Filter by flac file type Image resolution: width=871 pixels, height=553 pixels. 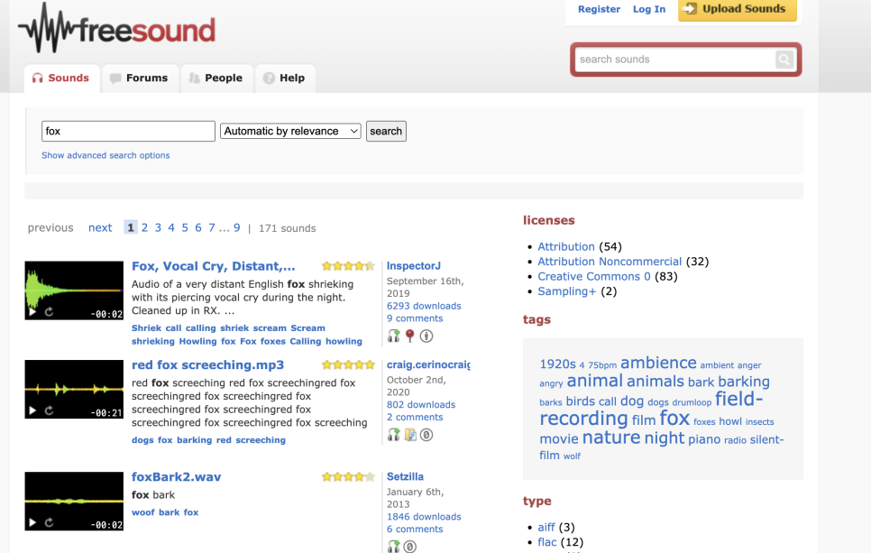(x=547, y=542)
